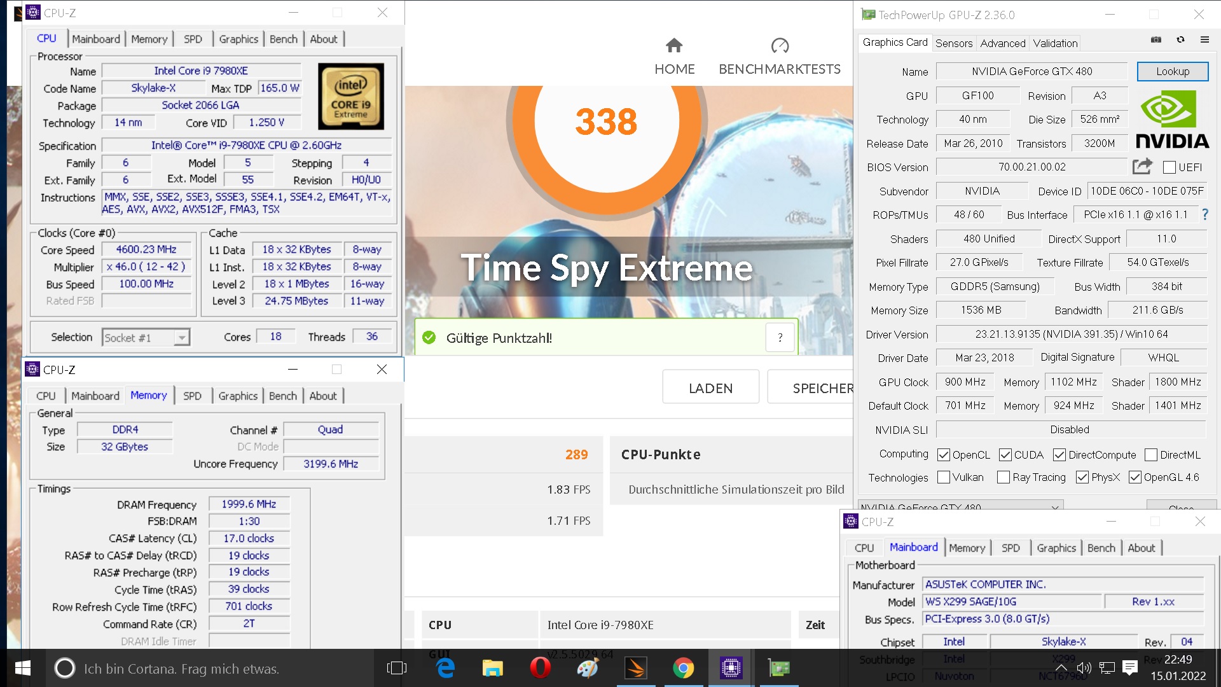Open Graphics tab in Mainboard CPU-Z window

[1056, 548]
